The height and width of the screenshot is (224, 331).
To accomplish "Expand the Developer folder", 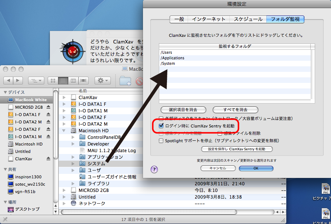I will 73,144.
